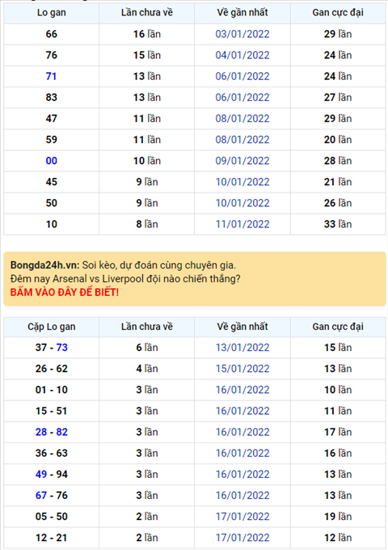The width and height of the screenshot is (388, 550).
Task: Click the 17 lần cell
Action: 338,432
